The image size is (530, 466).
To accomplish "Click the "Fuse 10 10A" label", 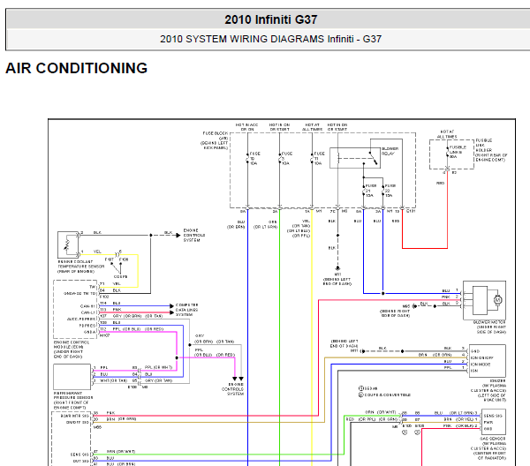I will [254, 158].
